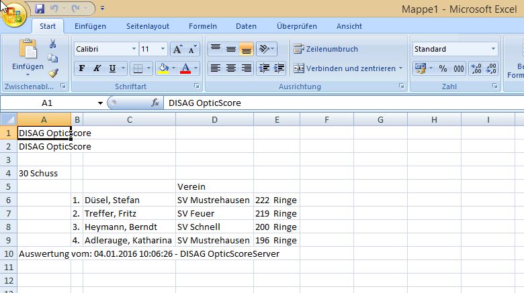Apply percent number format
This screenshot has height=293, width=524.
[443, 68]
